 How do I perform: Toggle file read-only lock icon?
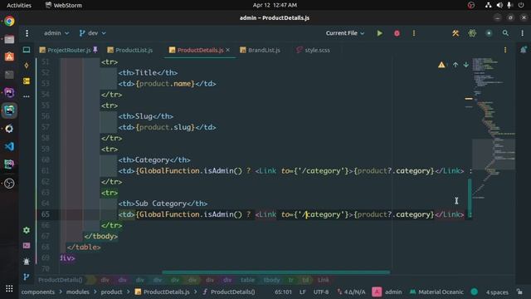click(519, 292)
